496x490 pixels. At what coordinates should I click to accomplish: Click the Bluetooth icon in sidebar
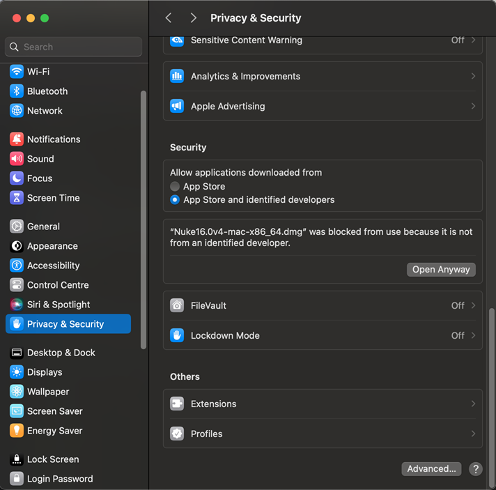tap(17, 91)
